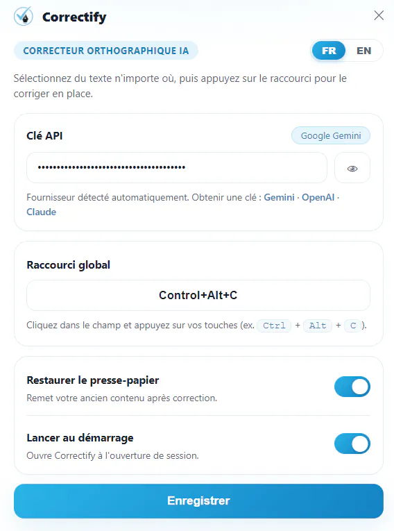Image resolution: width=394 pixels, height=531 pixels.
Task: Disable Restaurer le presse-papier switch
Action: (x=352, y=387)
